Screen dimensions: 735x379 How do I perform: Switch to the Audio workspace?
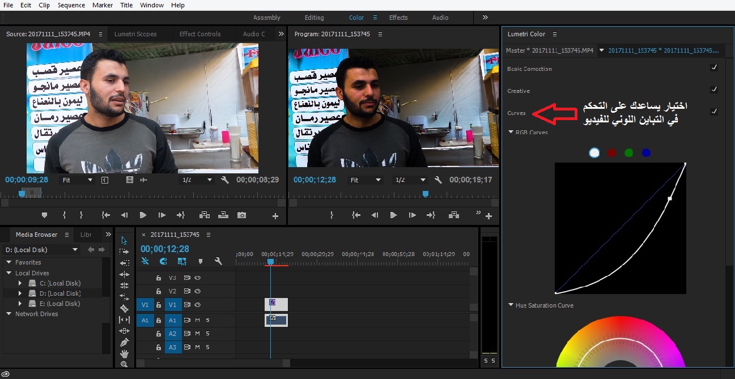440,18
